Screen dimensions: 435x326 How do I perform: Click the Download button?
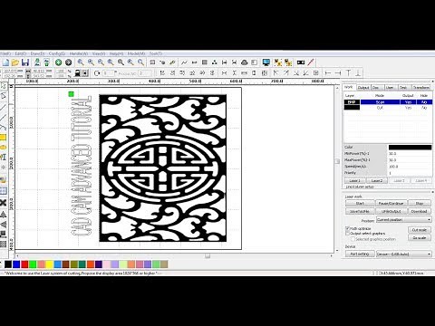(x=420, y=211)
